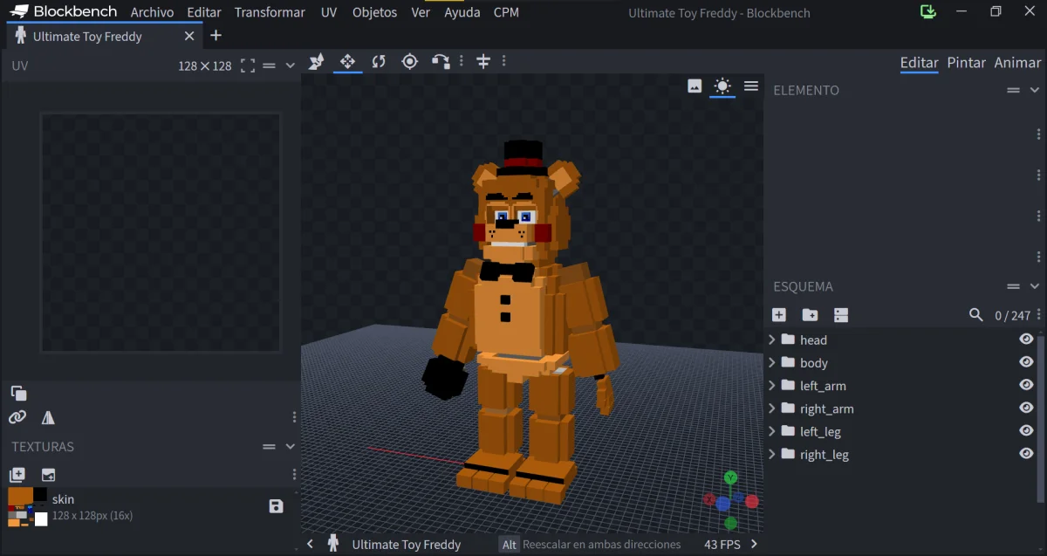Hide the left_leg group
The width and height of the screenshot is (1047, 556).
tap(1026, 431)
